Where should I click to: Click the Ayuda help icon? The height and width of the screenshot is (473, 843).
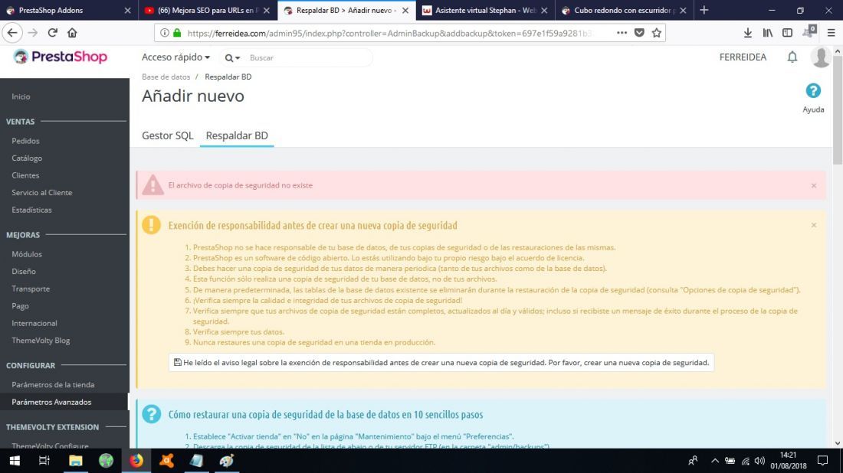click(x=813, y=91)
